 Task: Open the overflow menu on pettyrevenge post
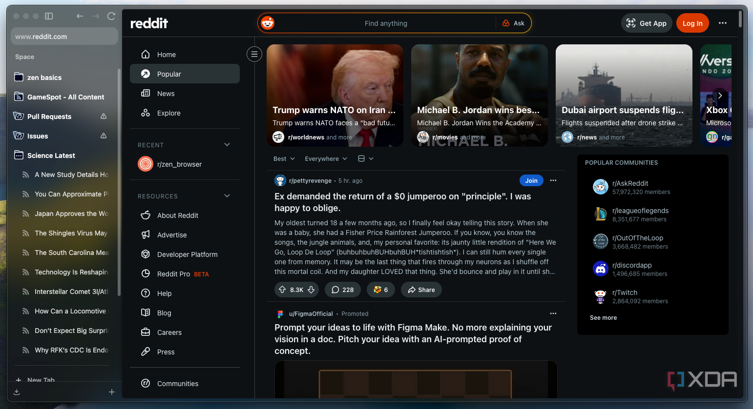coord(553,180)
